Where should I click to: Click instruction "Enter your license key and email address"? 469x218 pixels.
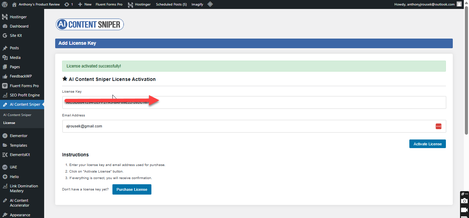click(117, 165)
